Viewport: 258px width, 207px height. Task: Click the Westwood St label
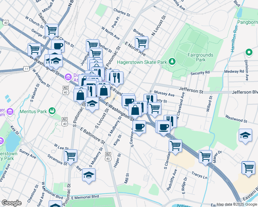[x=236, y=119]
